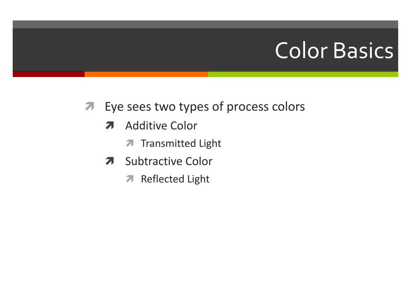Click the arrow bullet before "Eye sees"

click(x=90, y=106)
